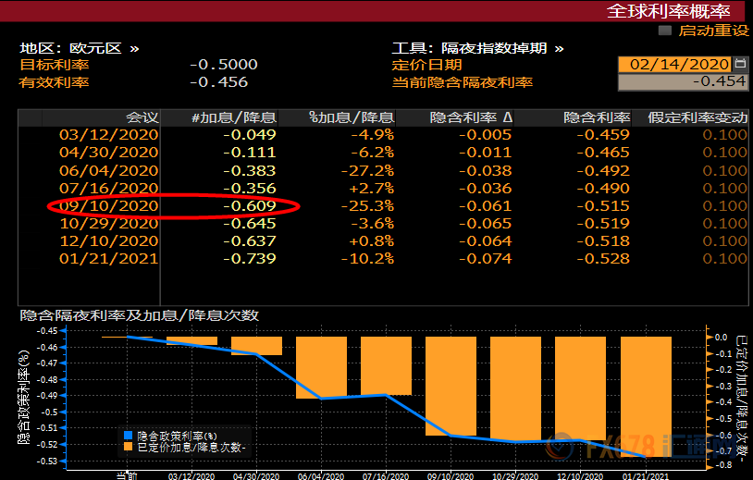Click the orange 已定价加息/降息次数 legend swatch

pyautogui.click(x=129, y=447)
